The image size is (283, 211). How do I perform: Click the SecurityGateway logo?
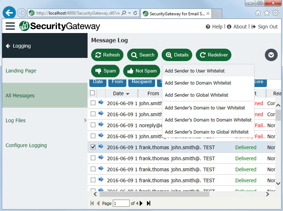(x=59, y=26)
